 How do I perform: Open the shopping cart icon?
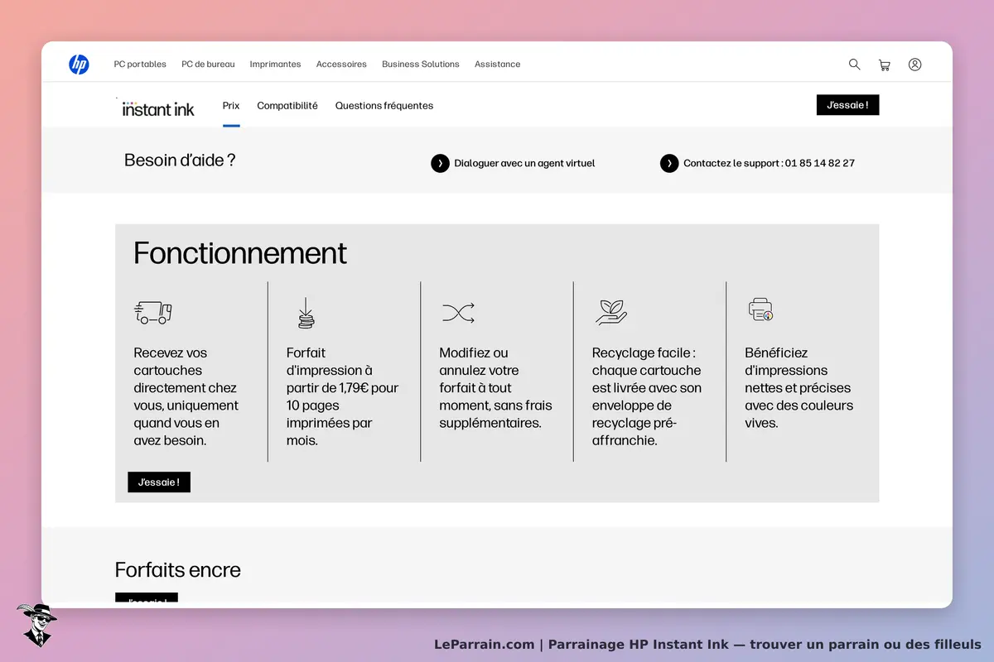click(885, 65)
